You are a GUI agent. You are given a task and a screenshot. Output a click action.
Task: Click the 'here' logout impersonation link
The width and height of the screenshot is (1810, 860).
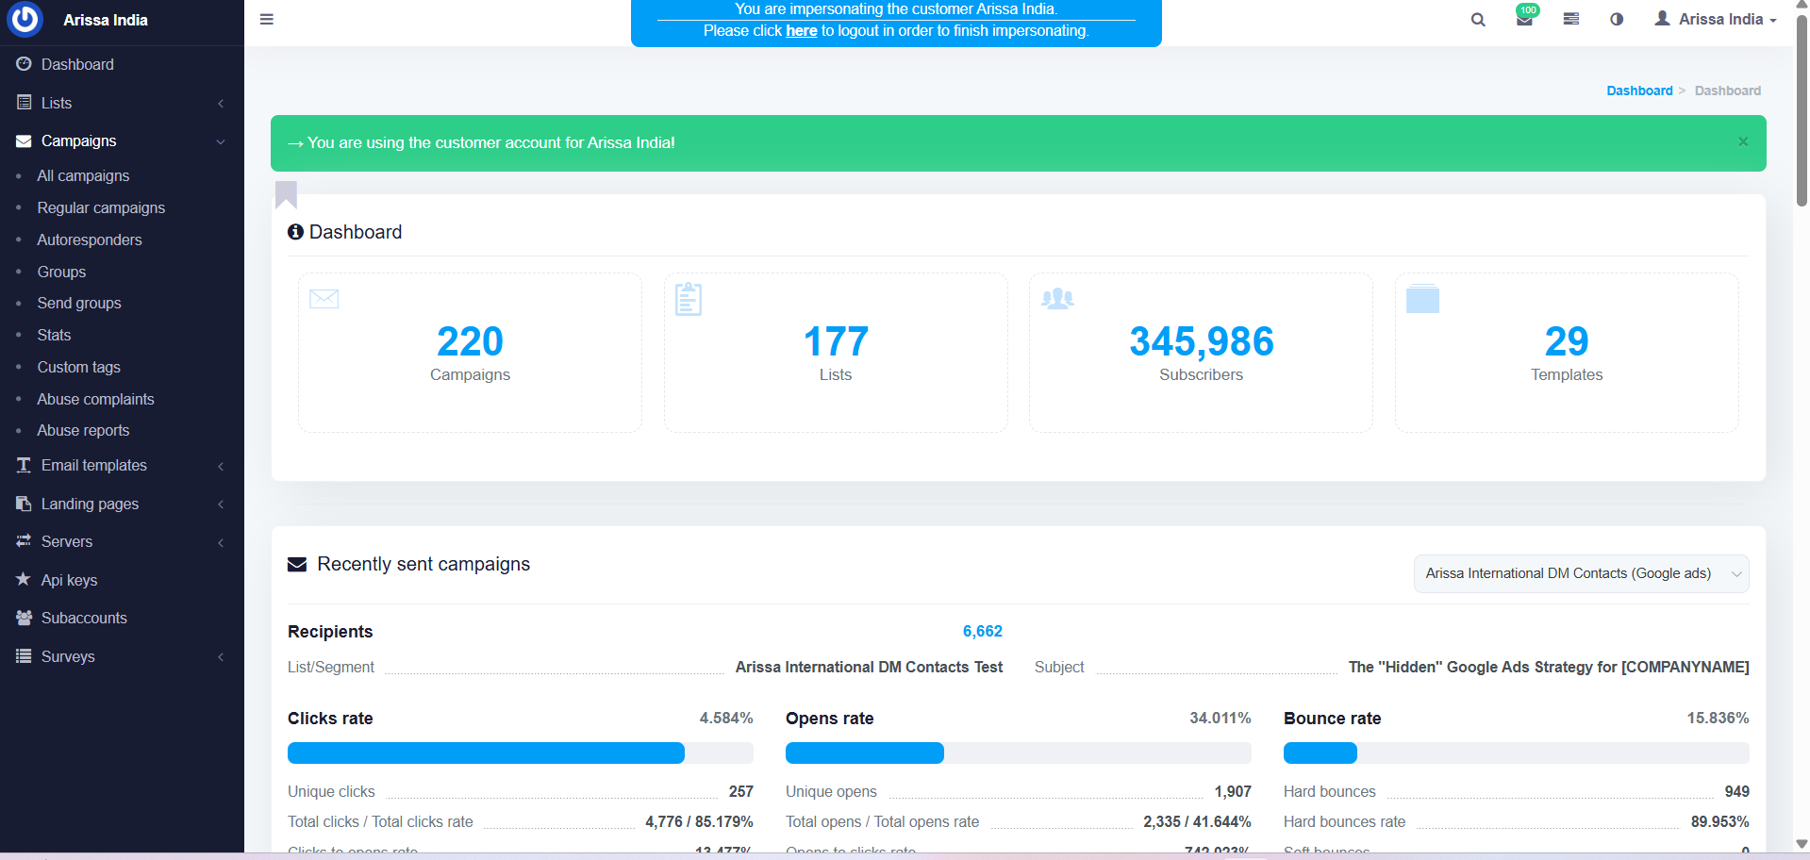tap(801, 31)
